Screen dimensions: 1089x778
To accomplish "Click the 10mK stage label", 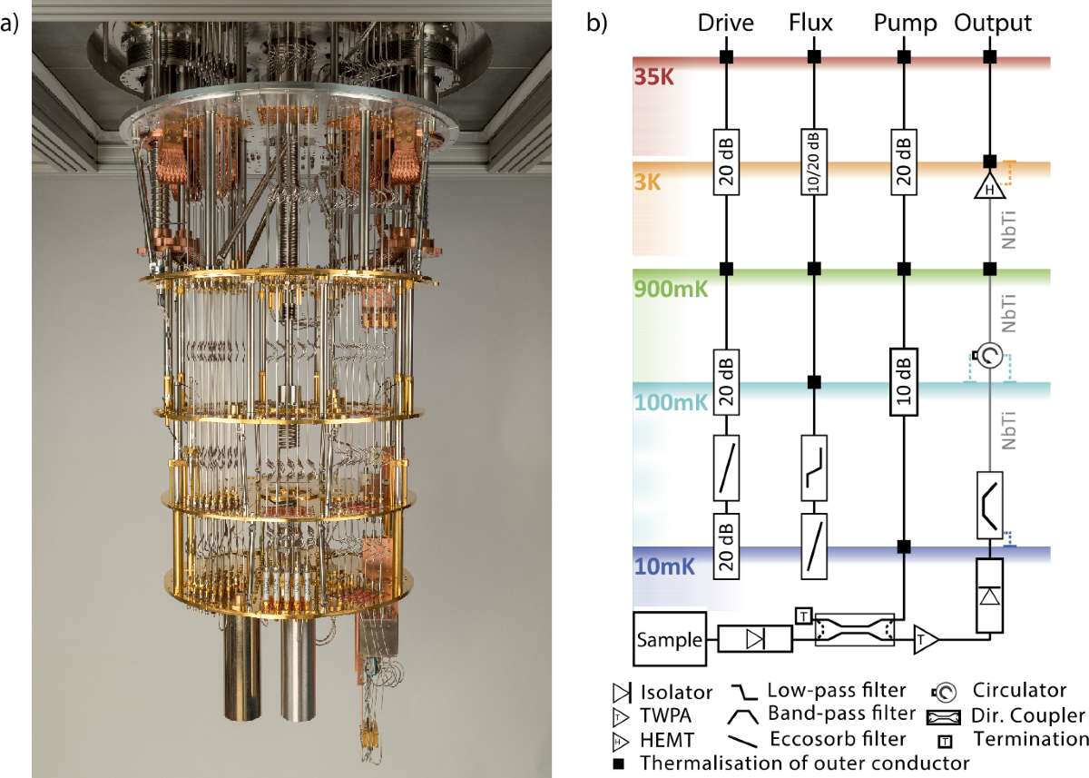I will [664, 567].
